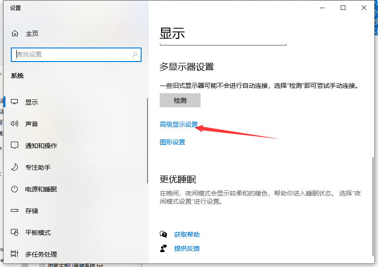Click the magnifier icon in search box
This screenshot has width=378, height=267.
point(135,54)
